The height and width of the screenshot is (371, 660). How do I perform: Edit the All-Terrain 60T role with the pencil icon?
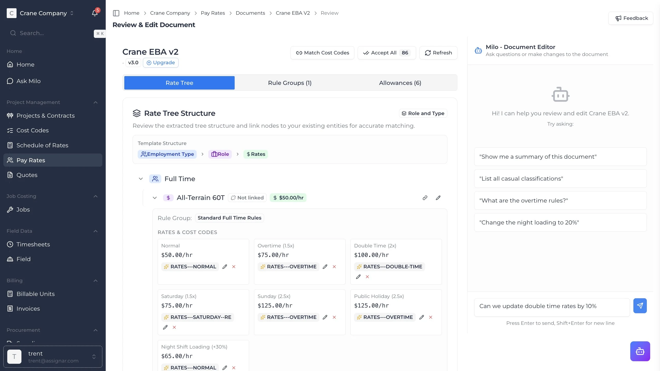click(x=438, y=198)
